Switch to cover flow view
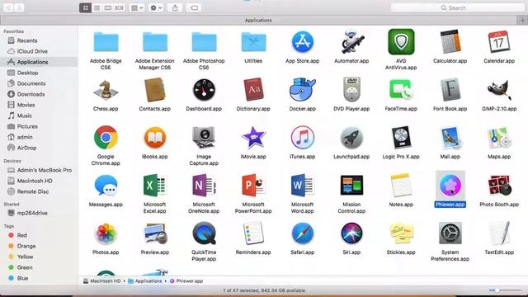 [x=119, y=7]
